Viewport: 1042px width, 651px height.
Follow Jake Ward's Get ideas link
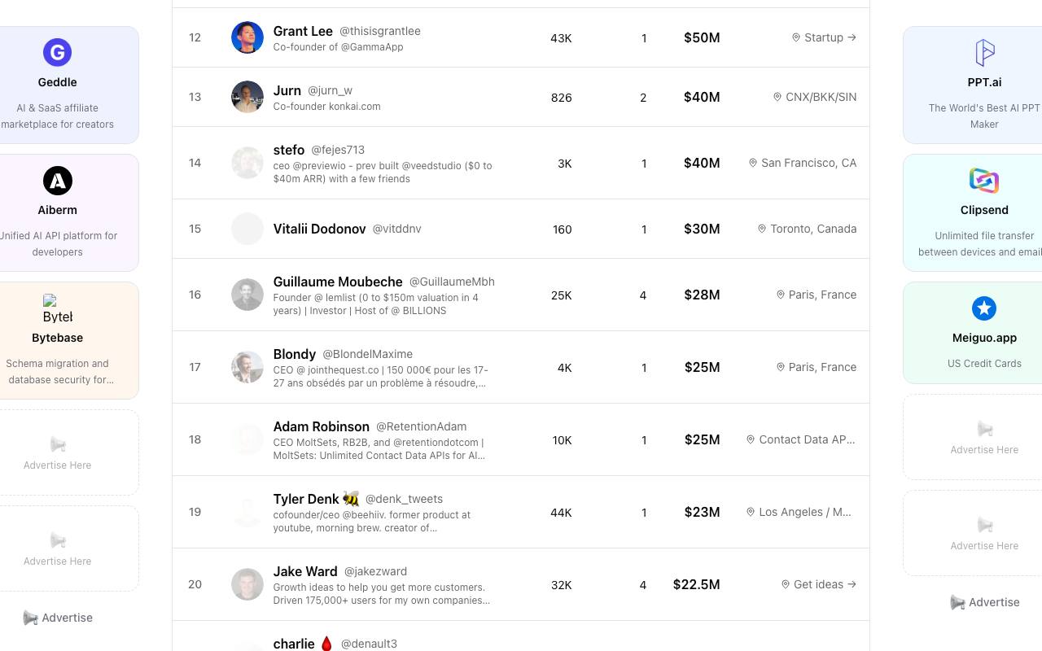[819, 584]
